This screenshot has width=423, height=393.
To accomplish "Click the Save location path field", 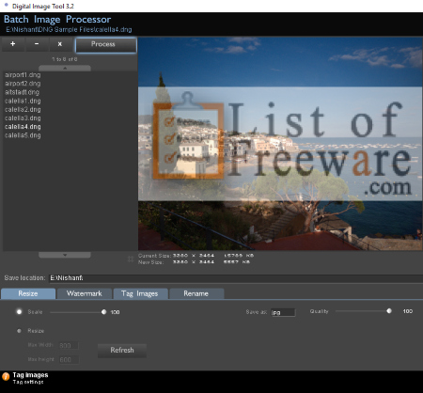I will (x=236, y=278).
